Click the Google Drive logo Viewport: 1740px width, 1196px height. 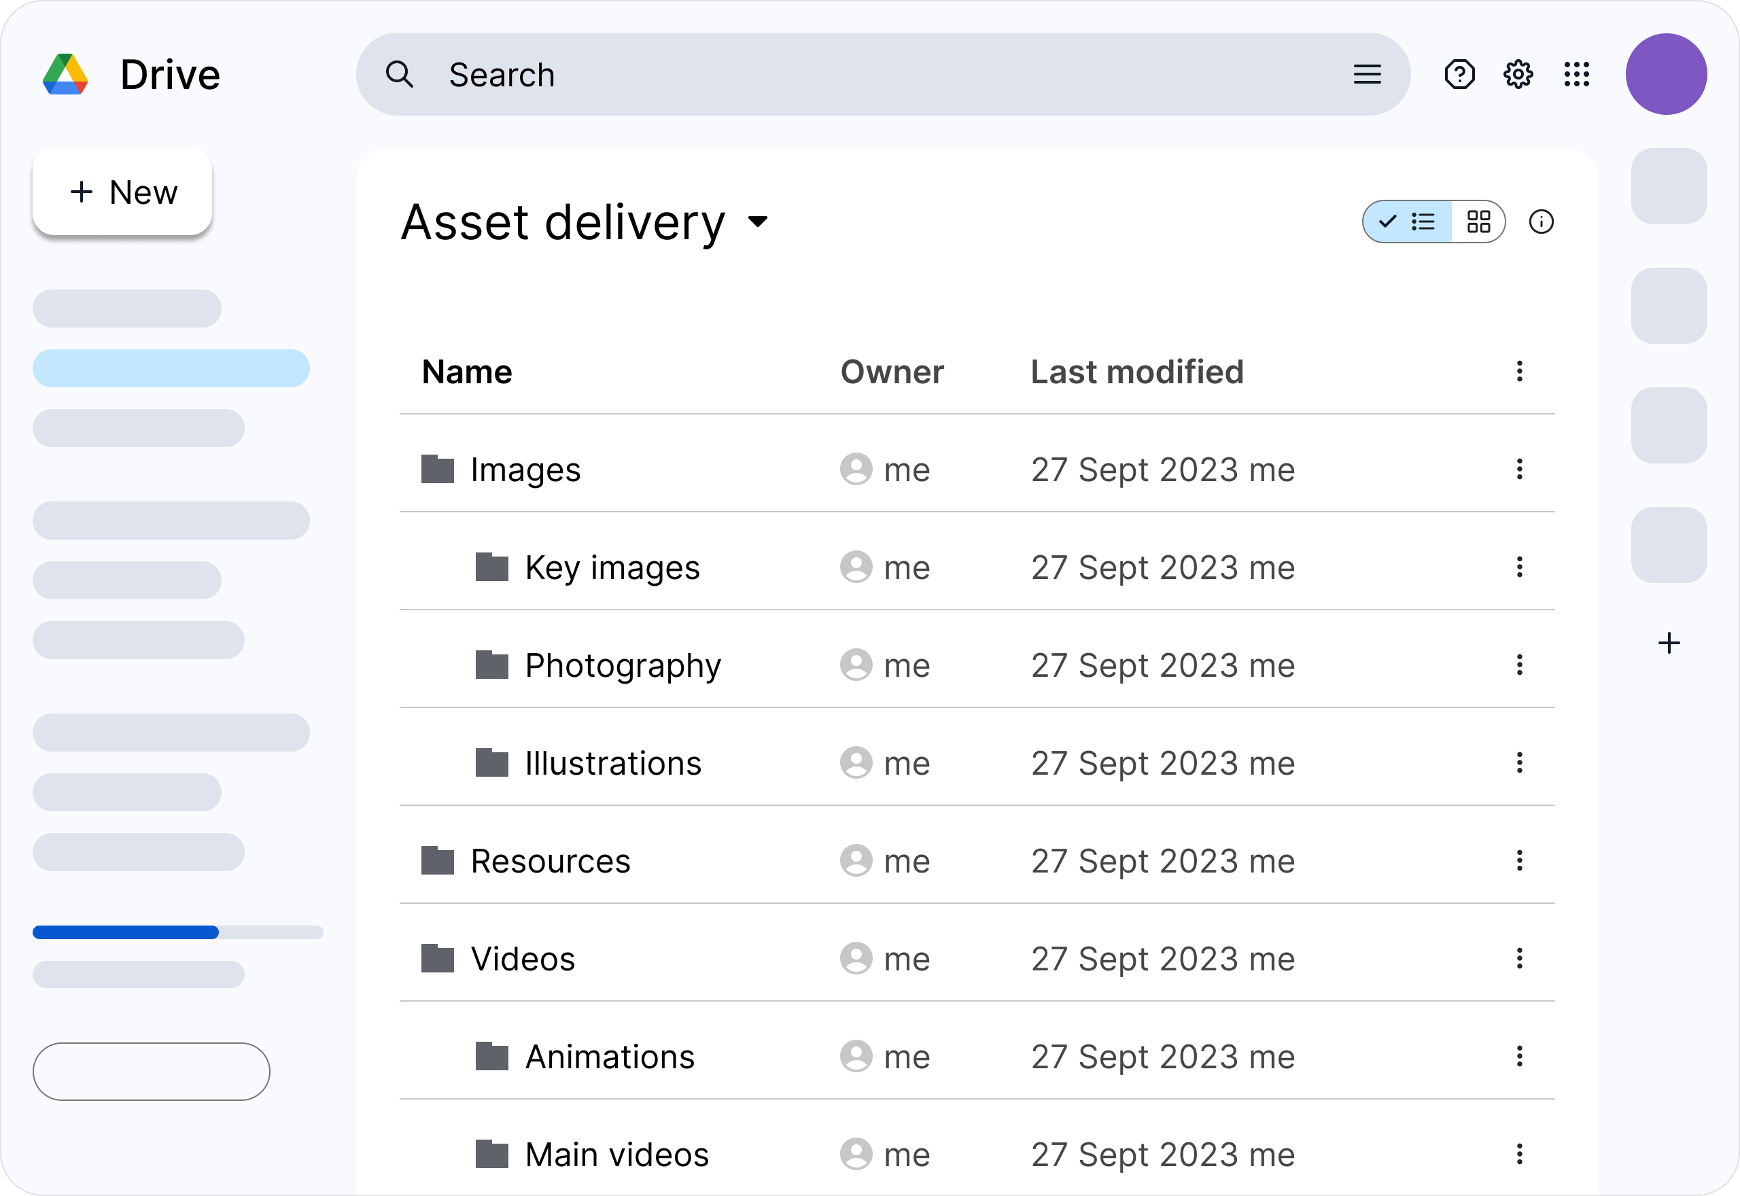click(x=66, y=73)
